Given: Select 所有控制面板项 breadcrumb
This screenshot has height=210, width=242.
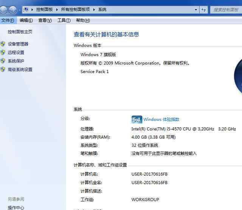Looking at the screenshot, I should click(75, 9).
